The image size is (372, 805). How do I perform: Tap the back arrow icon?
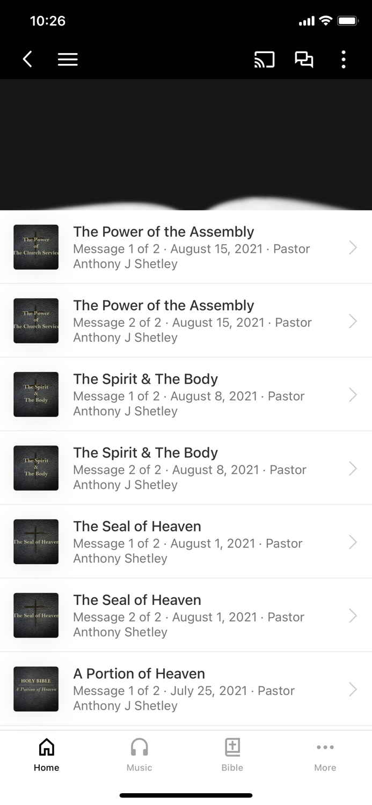[27, 59]
